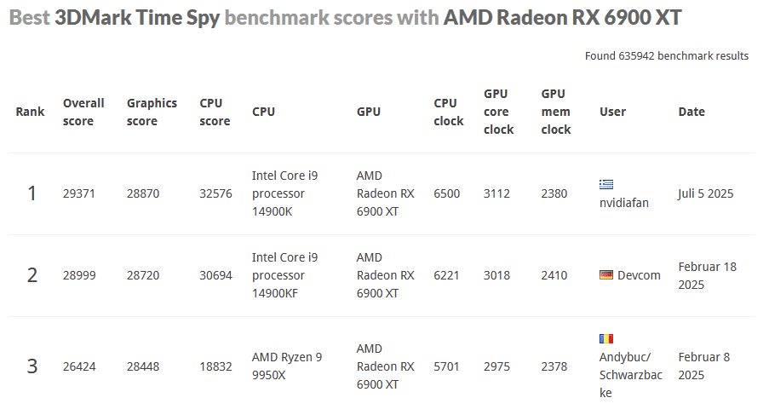The width and height of the screenshot is (769, 415).
Task: Click the German flag icon beside Devcom
Action: (x=606, y=274)
